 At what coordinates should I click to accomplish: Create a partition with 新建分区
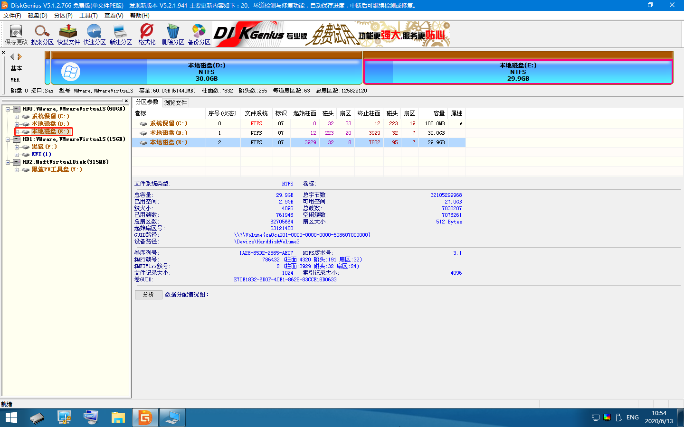tap(121, 35)
